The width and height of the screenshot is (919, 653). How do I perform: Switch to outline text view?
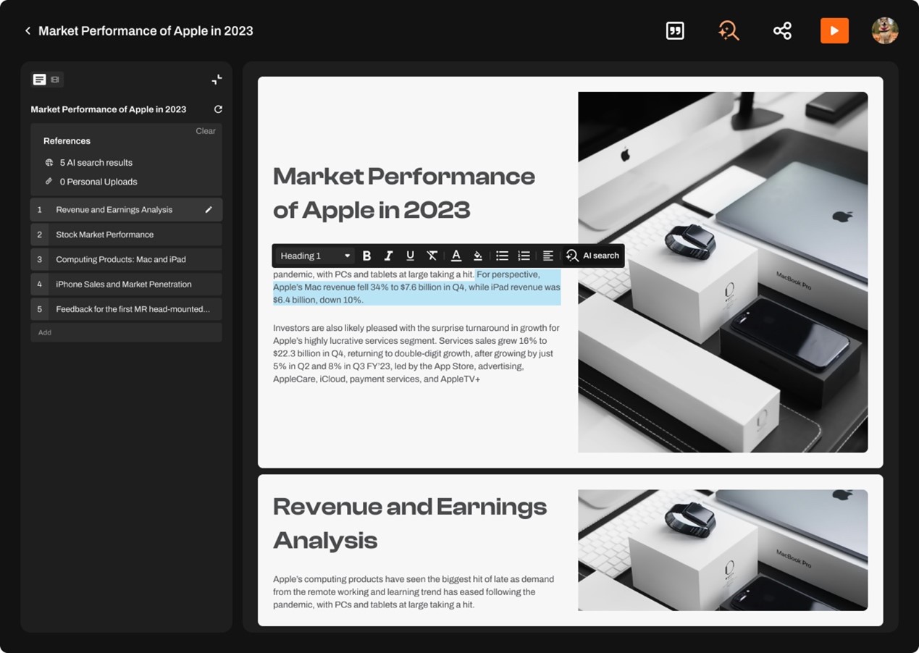pyautogui.click(x=40, y=80)
